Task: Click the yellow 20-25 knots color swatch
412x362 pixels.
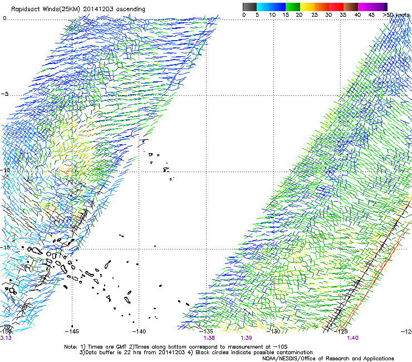Action: click(307, 7)
